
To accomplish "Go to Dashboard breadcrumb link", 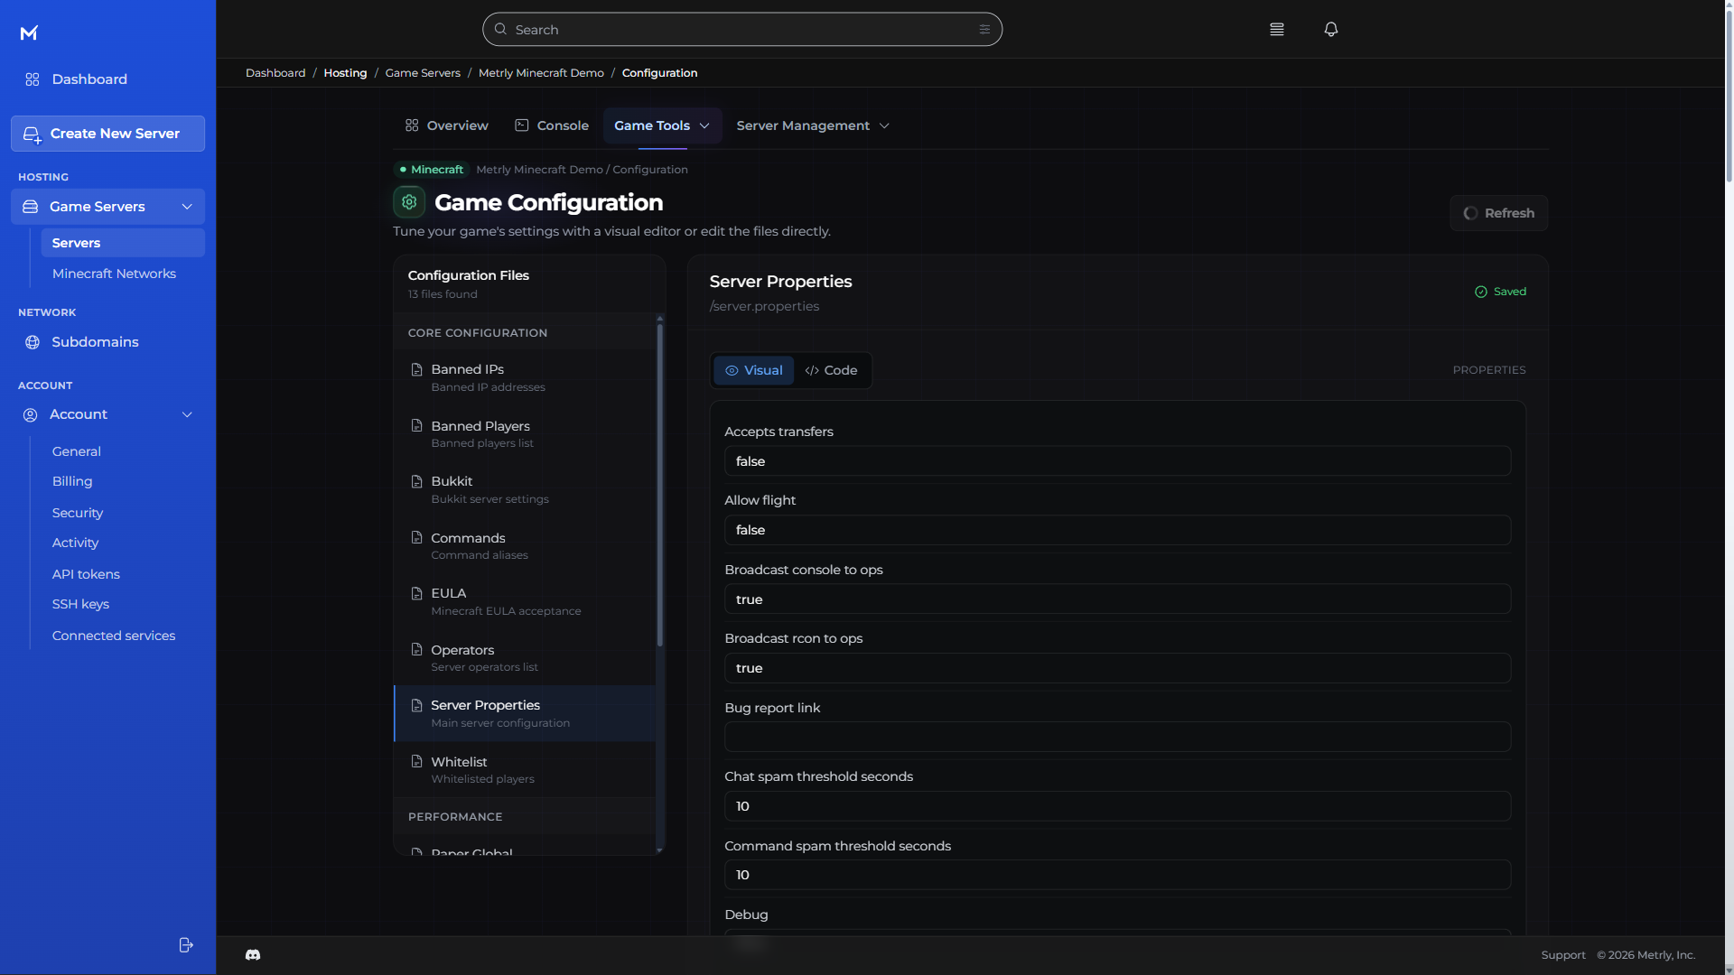I will click(x=275, y=73).
